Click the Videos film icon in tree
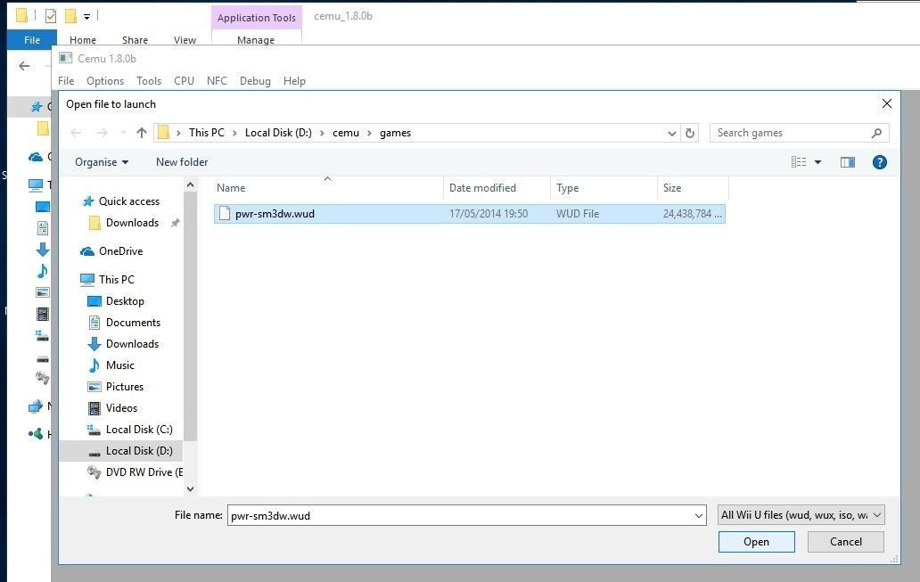Image resolution: width=920 pixels, height=582 pixels. tap(94, 407)
